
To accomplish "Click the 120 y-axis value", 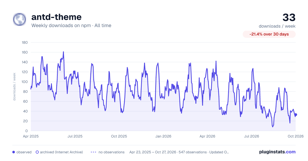I will click(x=25, y=72).
